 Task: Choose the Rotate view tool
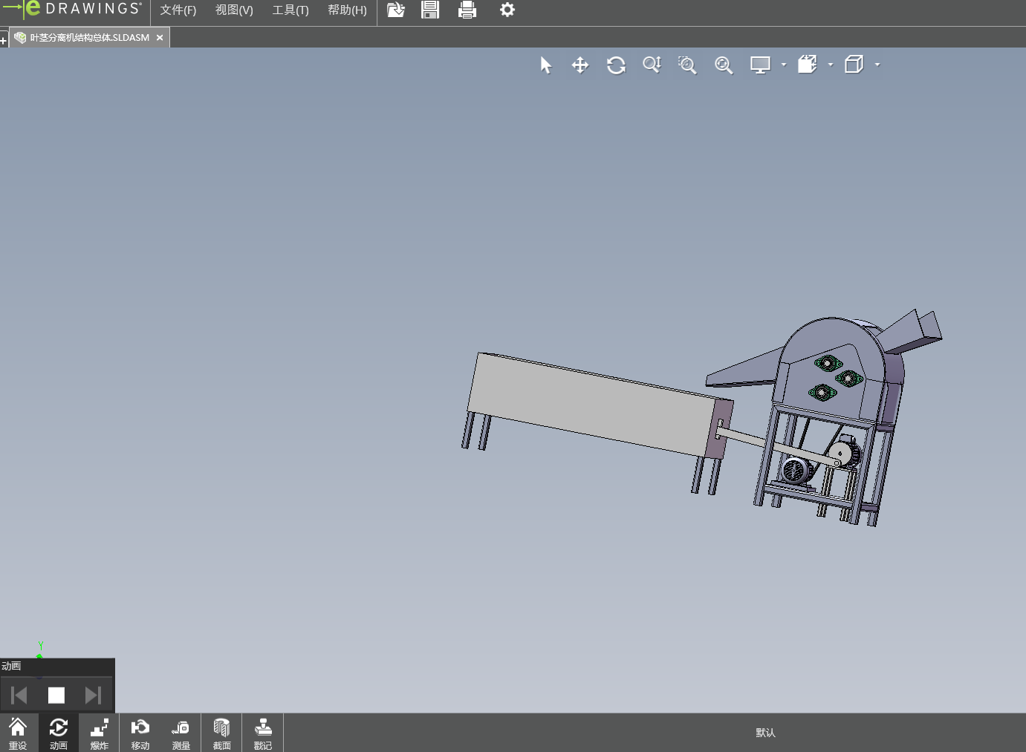pos(616,65)
